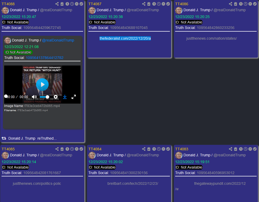Play the tax return witch hunt video
This screenshot has width=259, height=202.
coord(42,85)
